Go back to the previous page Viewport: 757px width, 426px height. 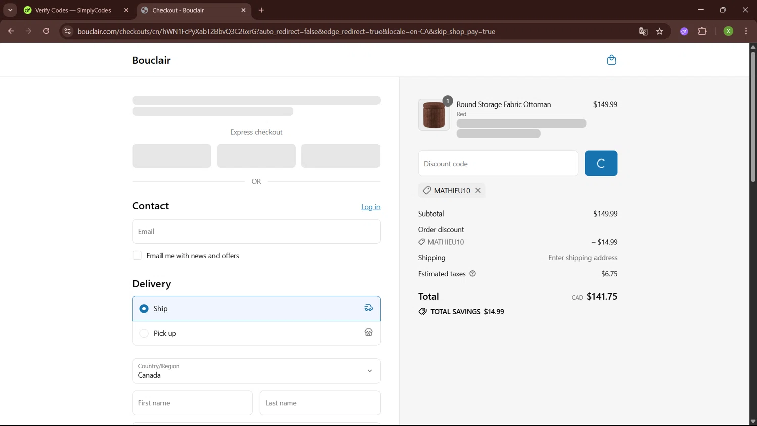click(11, 31)
